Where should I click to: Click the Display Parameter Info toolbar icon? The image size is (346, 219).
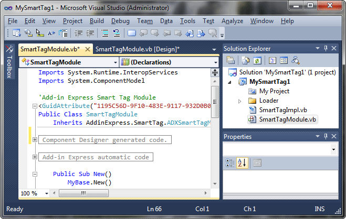[x=28, y=33]
